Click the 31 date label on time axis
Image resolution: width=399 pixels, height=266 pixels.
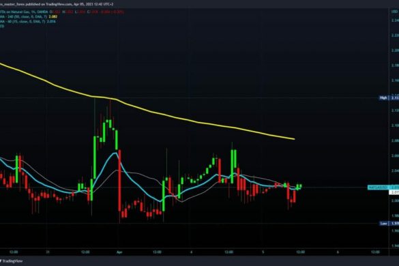pos(48,252)
